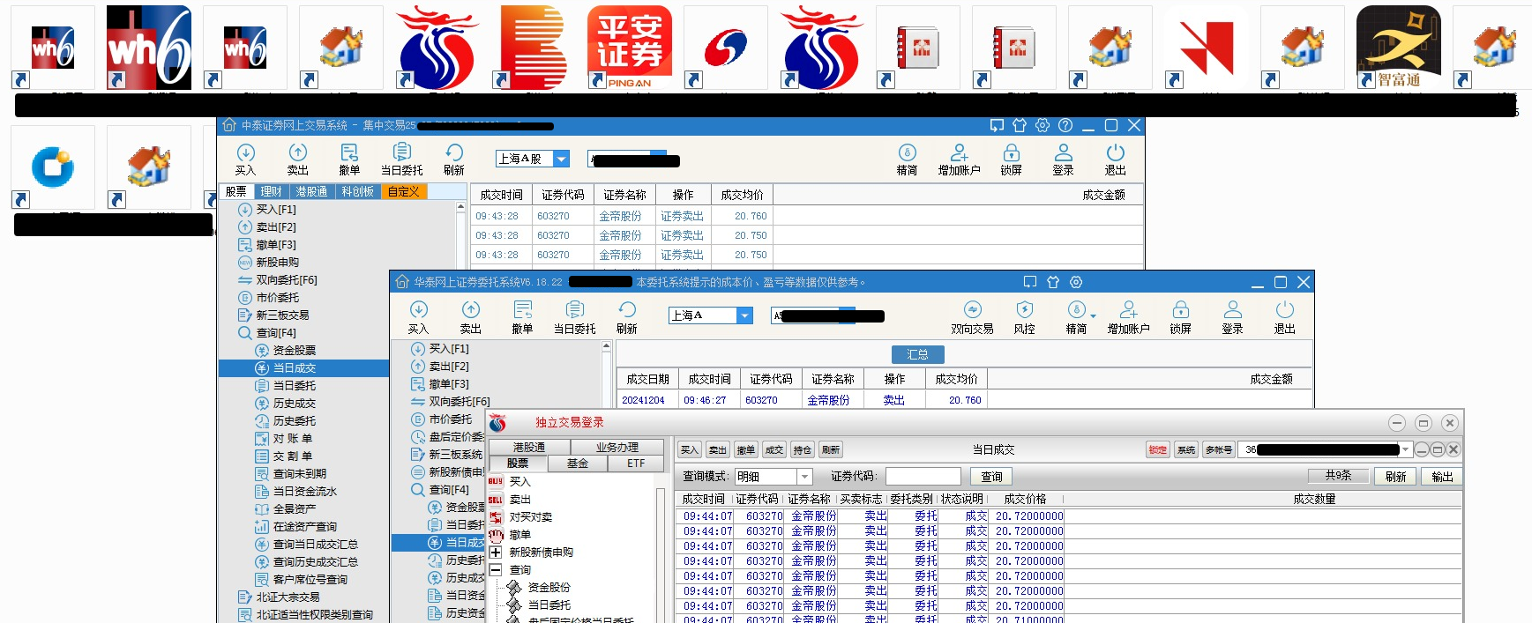The image size is (1532, 623).
Task: Click the 撤单 toolbar icon in 中泰证券 window
Action: [x=349, y=159]
